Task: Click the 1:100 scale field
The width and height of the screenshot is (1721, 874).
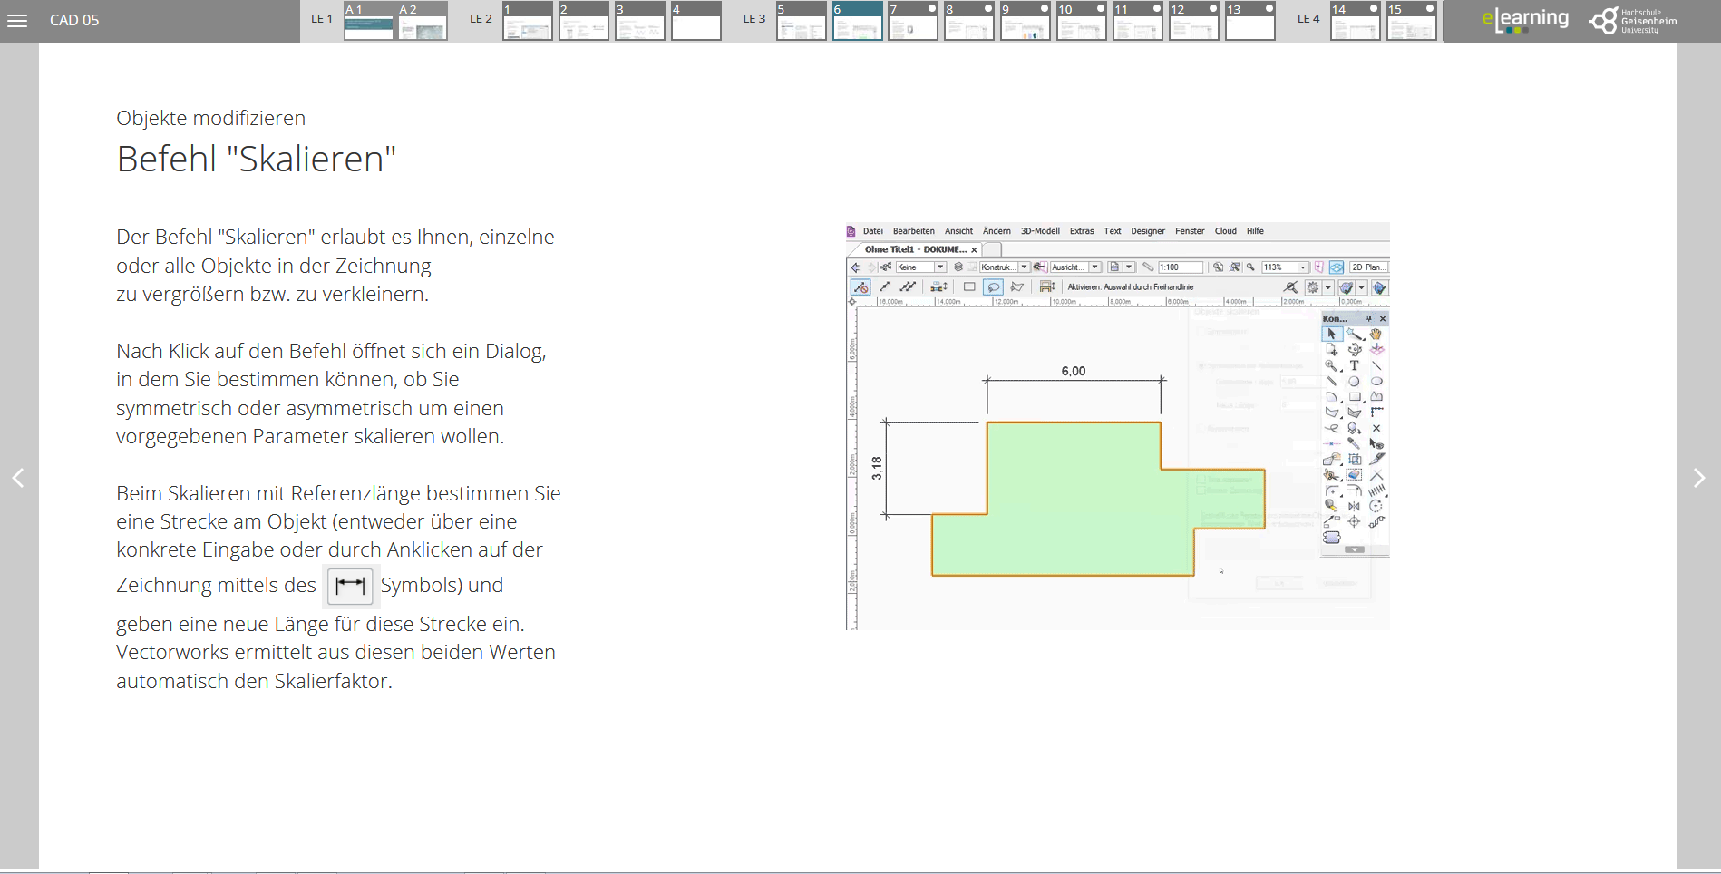Action: (x=1180, y=267)
